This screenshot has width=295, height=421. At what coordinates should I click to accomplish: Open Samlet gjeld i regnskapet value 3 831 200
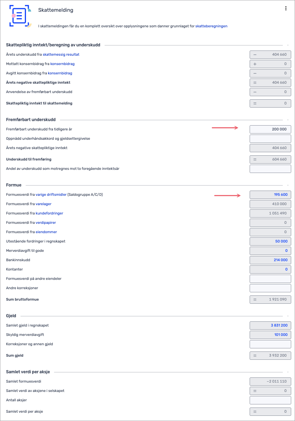point(279,326)
